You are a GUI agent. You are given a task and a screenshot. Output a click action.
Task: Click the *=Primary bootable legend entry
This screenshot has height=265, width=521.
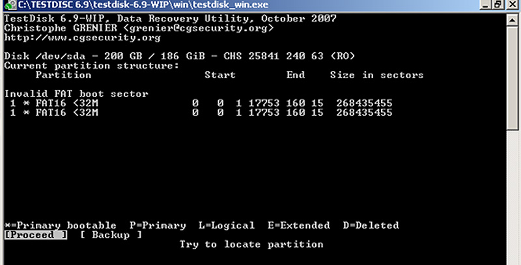pos(61,226)
